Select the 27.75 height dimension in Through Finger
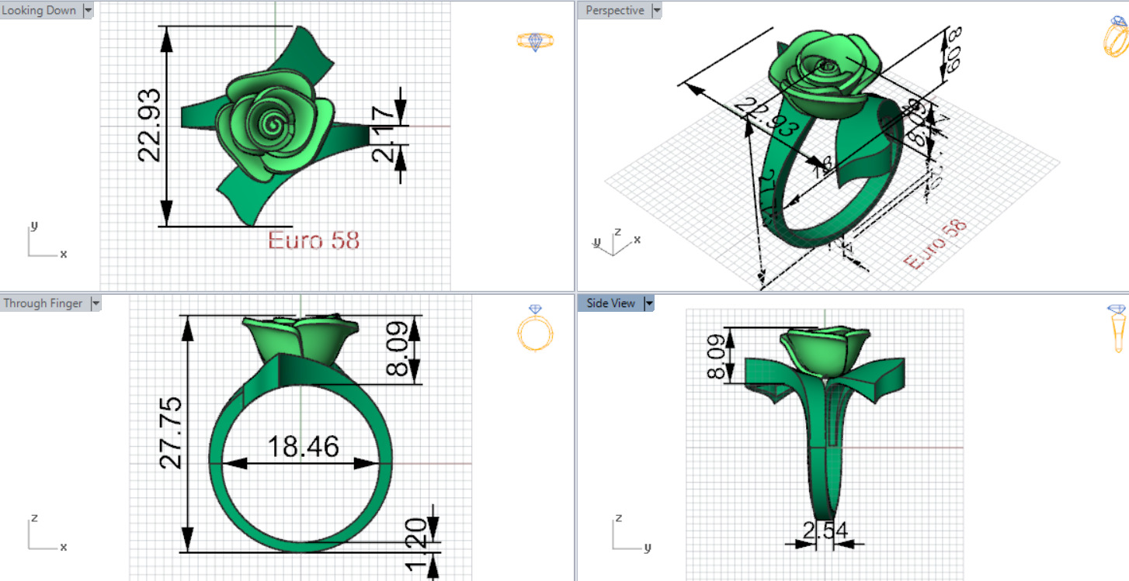 click(x=171, y=432)
